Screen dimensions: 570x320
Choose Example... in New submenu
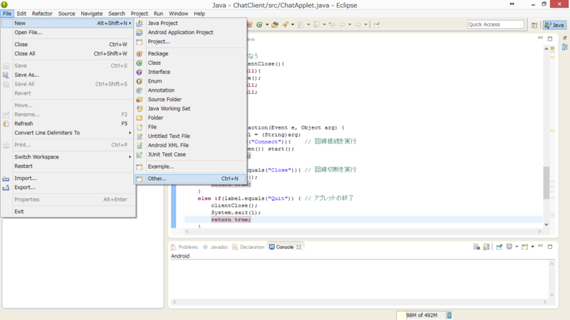tap(190, 166)
